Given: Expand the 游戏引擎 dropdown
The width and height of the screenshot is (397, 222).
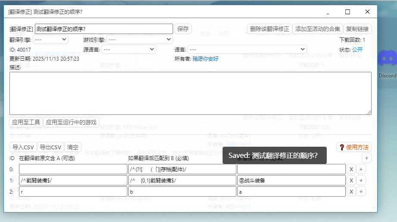Looking at the screenshot, I should point(140,40).
